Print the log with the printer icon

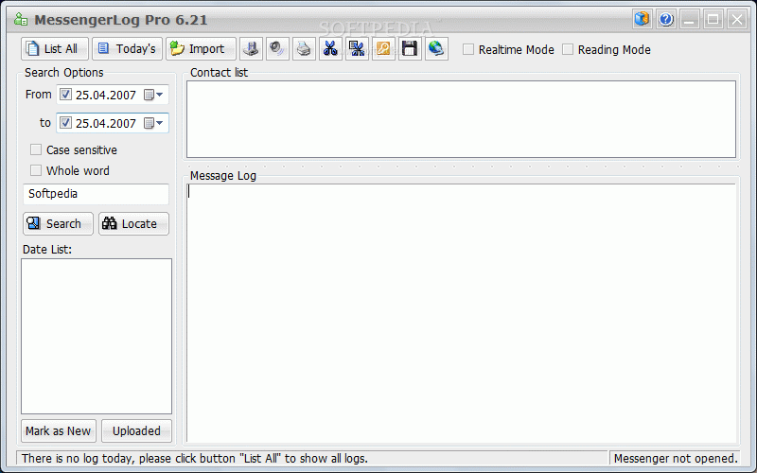pyautogui.click(x=304, y=49)
